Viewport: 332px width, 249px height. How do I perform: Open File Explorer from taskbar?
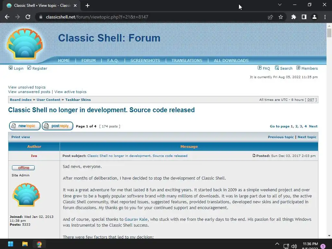[x=25, y=244]
